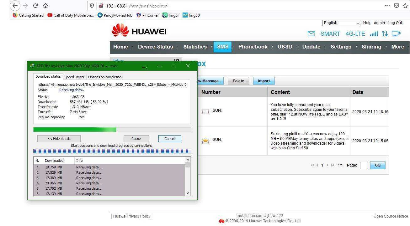
Task: Open the Settings tab
Action: [341, 47]
